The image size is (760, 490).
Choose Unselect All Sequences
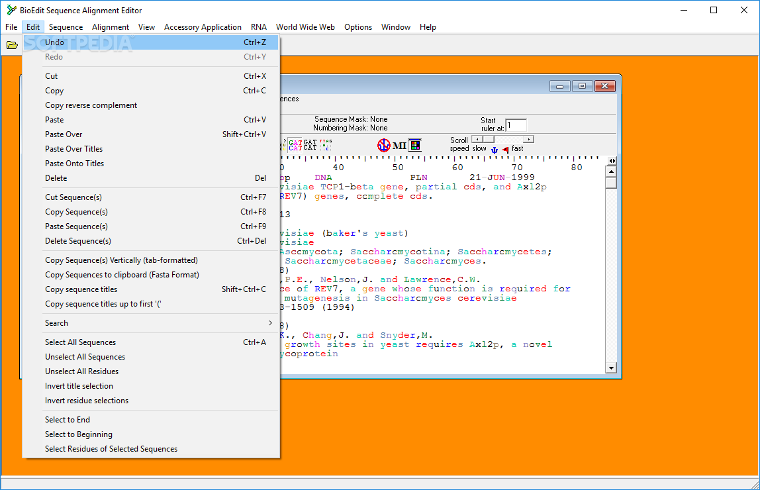click(x=151, y=357)
